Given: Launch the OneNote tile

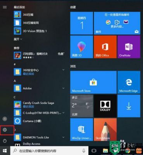Looking at the screenshot, I should [x=129, y=47].
